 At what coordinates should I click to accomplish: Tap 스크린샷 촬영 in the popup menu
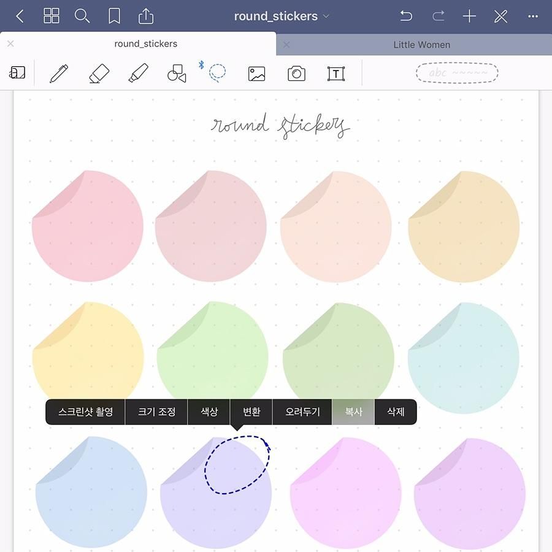85,412
